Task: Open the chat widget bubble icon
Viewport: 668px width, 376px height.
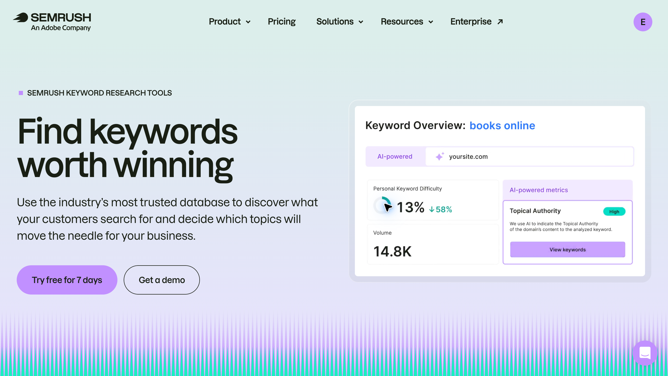Action: 645,353
